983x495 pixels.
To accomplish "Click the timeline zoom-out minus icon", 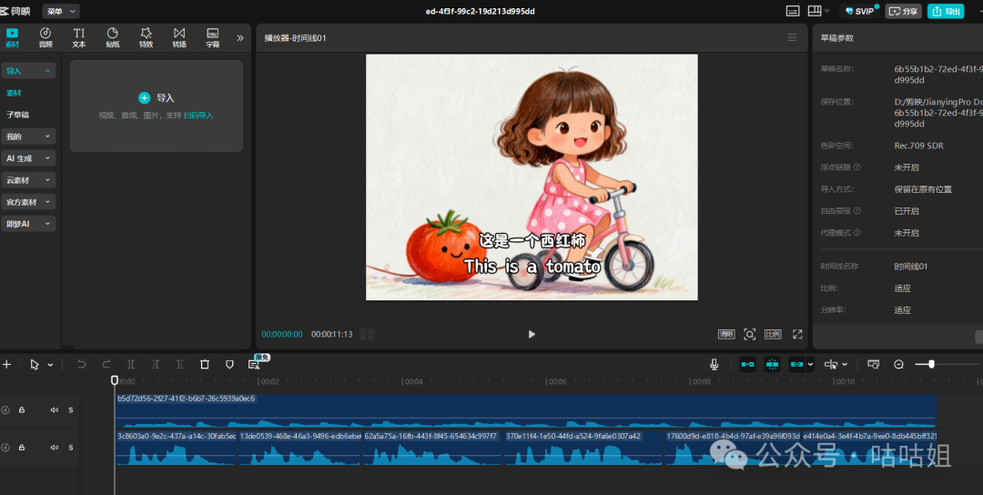I will coord(898,364).
